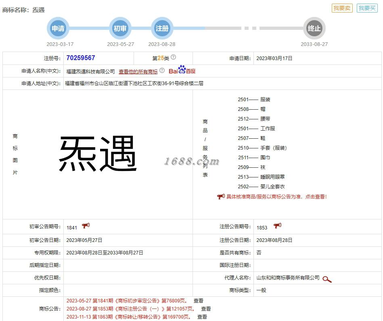Click agent name 山东和和商标事务所有限公司
Viewport: 383px width, 321px height.
tap(288, 278)
